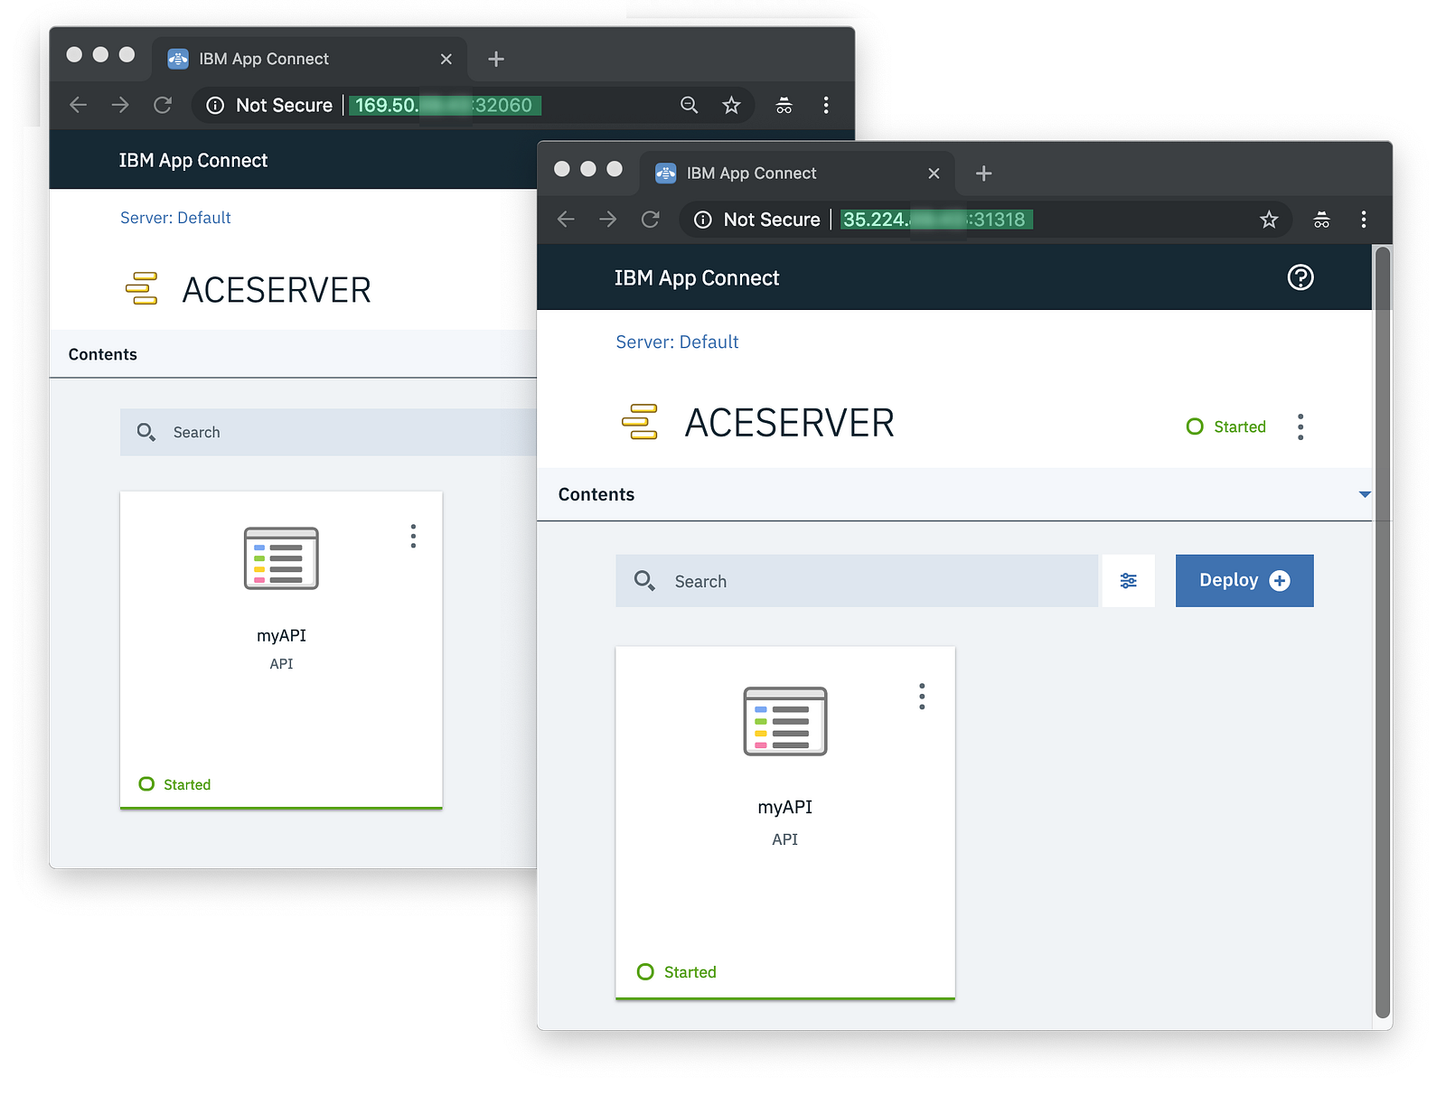This screenshot has height=1105, width=1446.
Task: Open new tab in front browser
Action: [984, 173]
